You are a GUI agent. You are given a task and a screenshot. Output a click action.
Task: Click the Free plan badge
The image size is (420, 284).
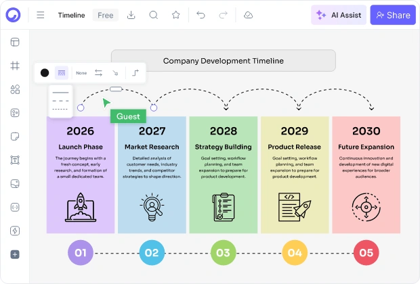click(105, 16)
